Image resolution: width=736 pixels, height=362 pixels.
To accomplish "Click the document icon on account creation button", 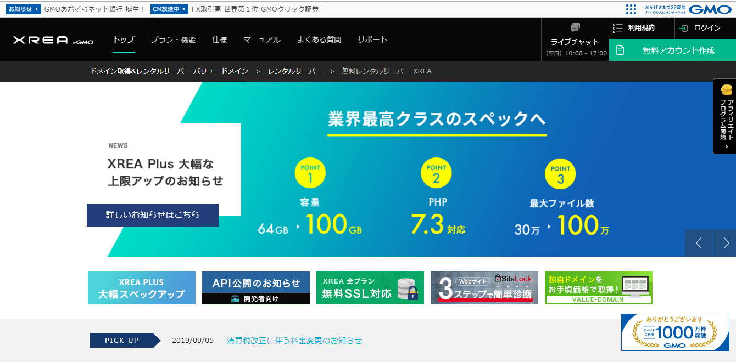I will click(x=620, y=50).
